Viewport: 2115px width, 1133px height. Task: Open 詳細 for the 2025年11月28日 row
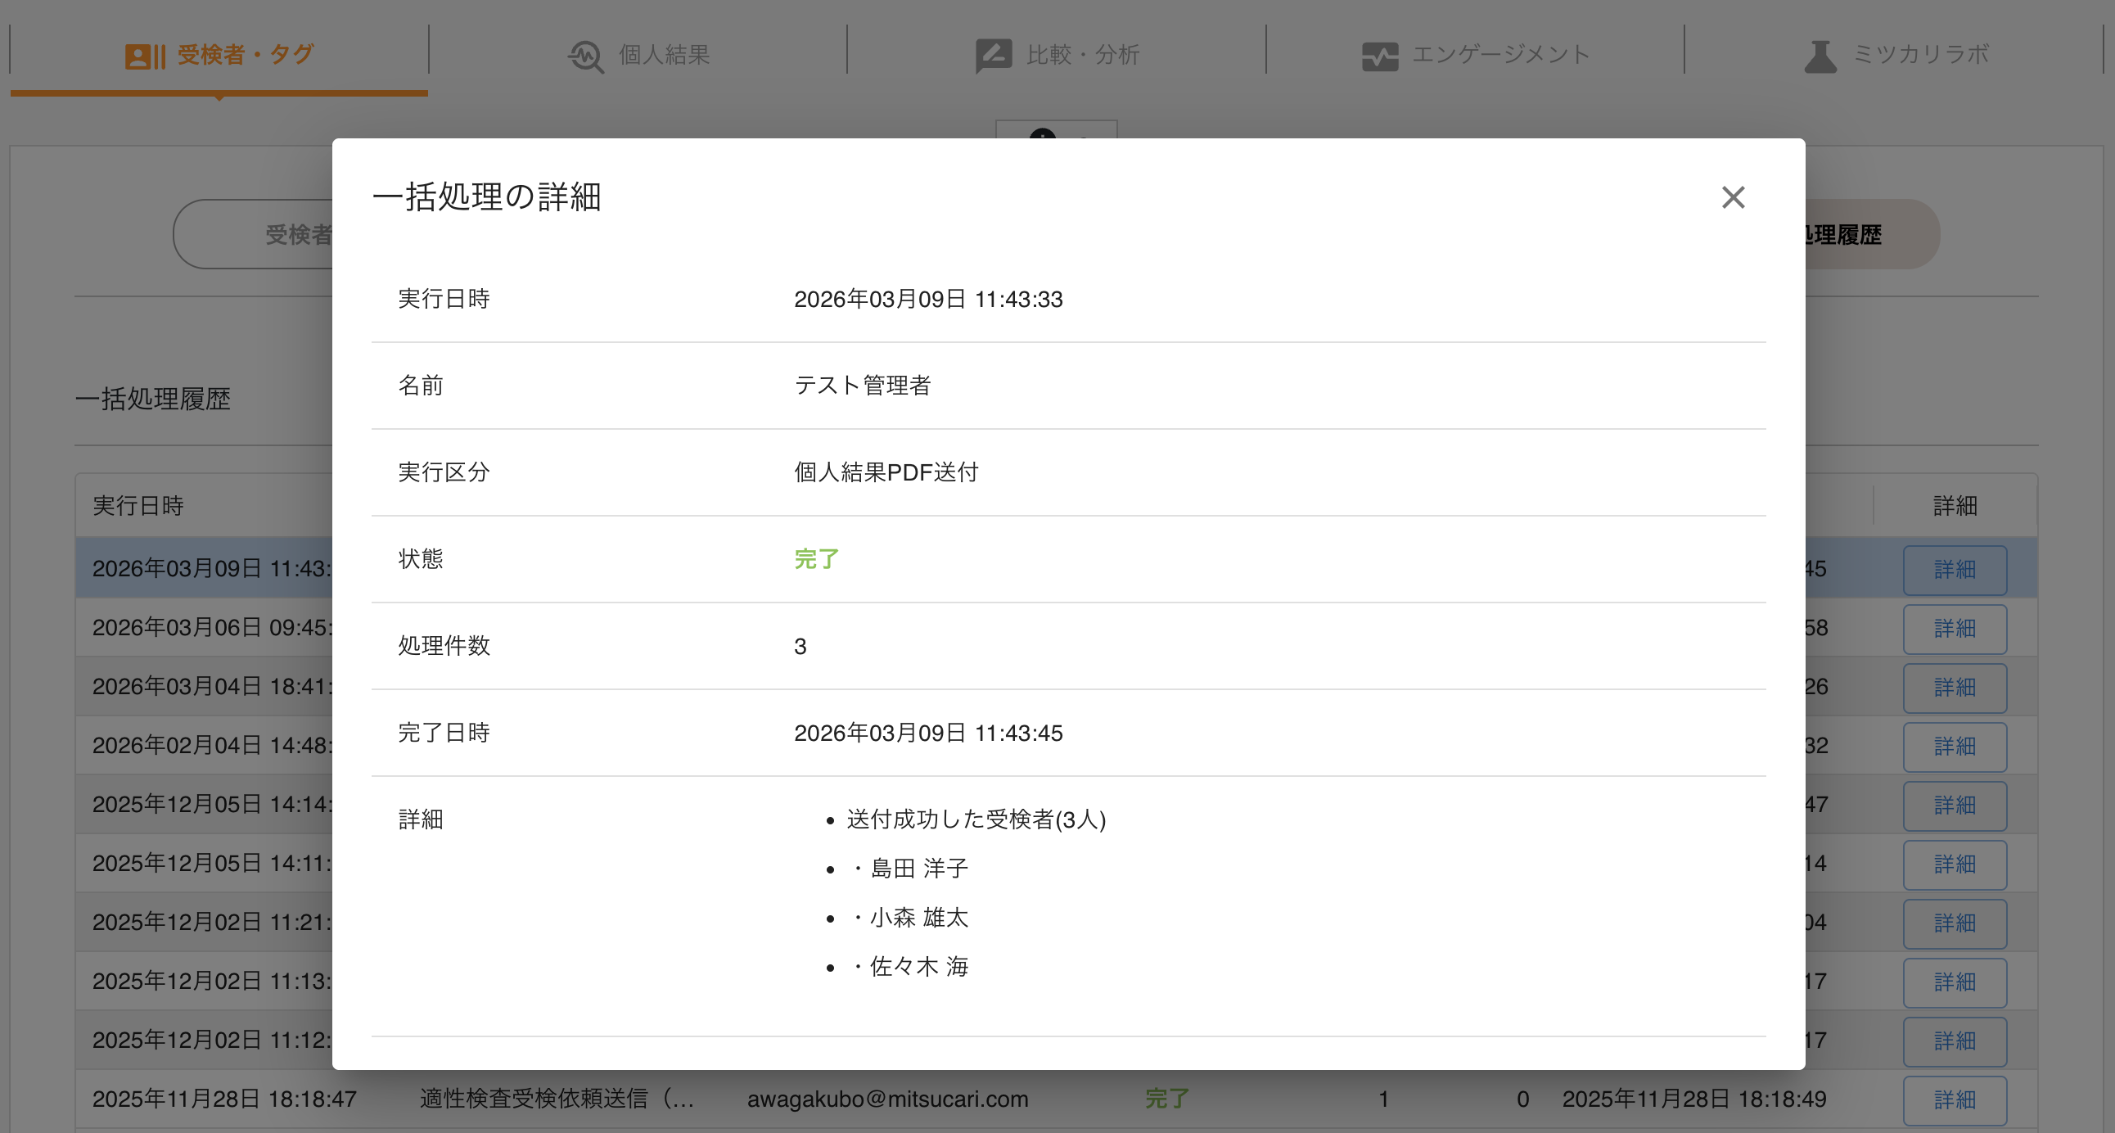click(x=1954, y=1100)
